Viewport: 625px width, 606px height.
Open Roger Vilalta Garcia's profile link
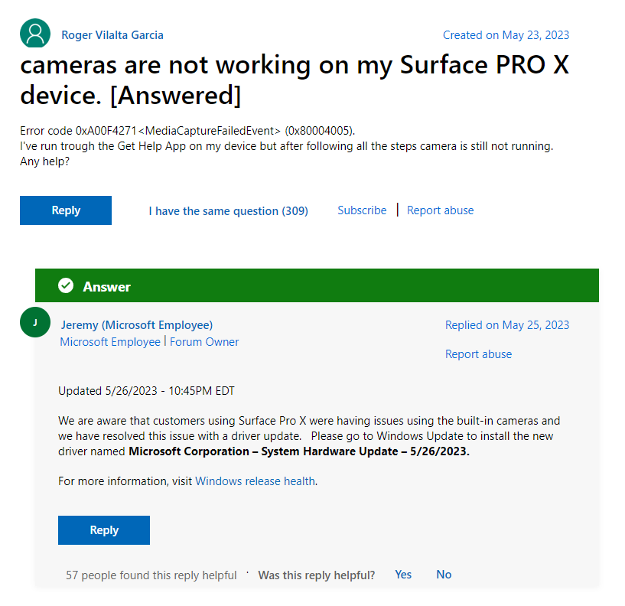click(x=112, y=35)
